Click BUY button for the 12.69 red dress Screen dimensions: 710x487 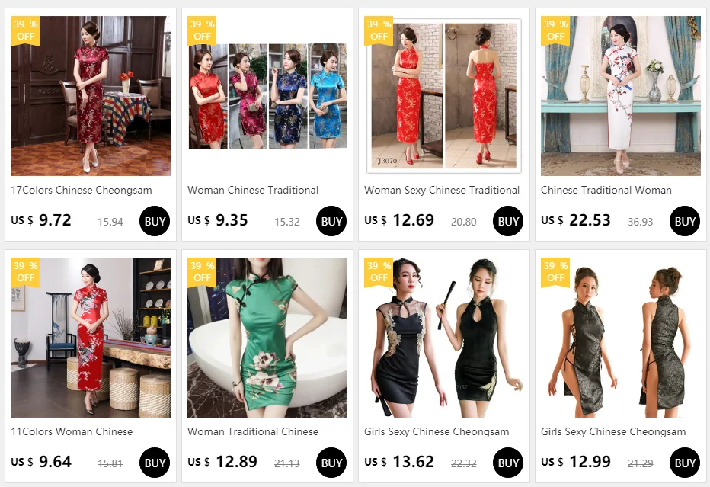click(508, 221)
